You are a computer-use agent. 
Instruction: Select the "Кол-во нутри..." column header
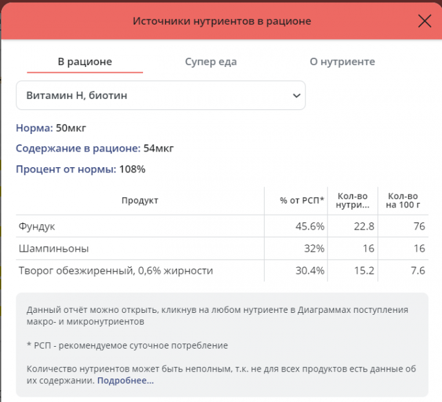point(352,200)
